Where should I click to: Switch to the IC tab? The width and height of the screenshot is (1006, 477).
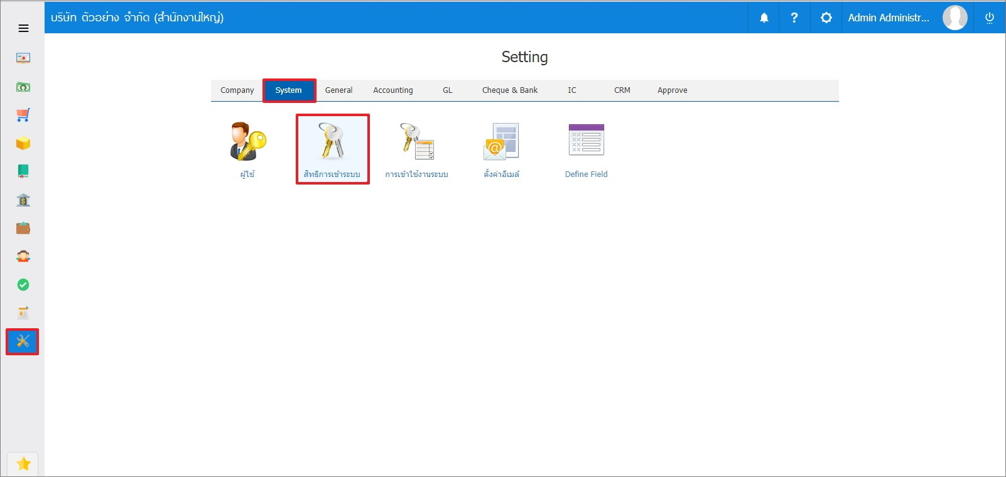pyautogui.click(x=572, y=90)
